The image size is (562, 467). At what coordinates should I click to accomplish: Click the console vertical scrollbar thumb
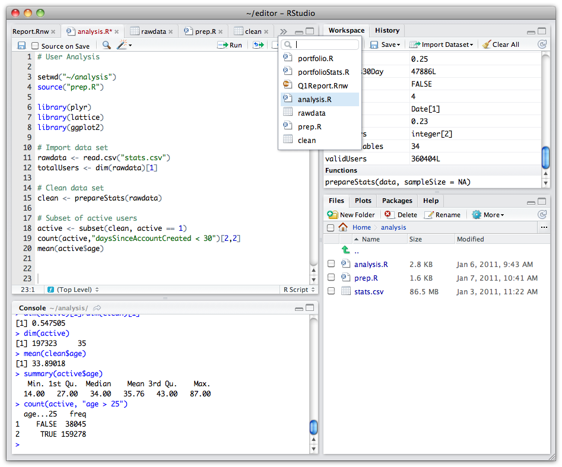pyautogui.click(x=313, y=427)
